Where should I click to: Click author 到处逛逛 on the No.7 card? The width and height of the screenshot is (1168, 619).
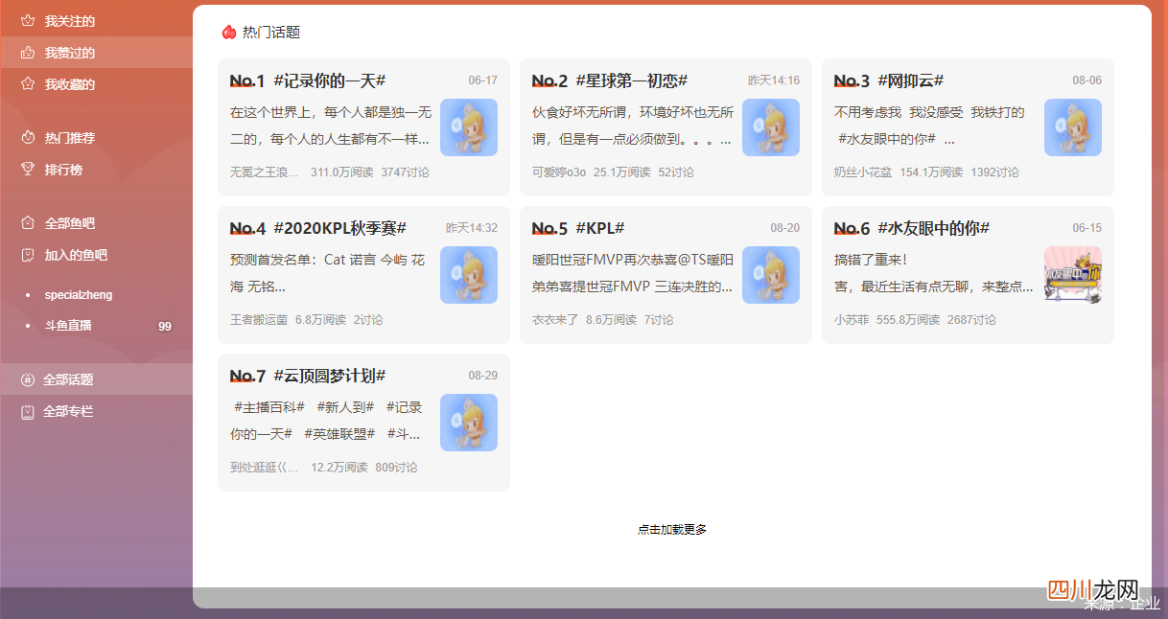click(x=265, y=468)
